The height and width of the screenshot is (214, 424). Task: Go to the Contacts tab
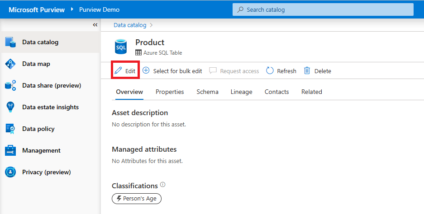click(276, 92)
